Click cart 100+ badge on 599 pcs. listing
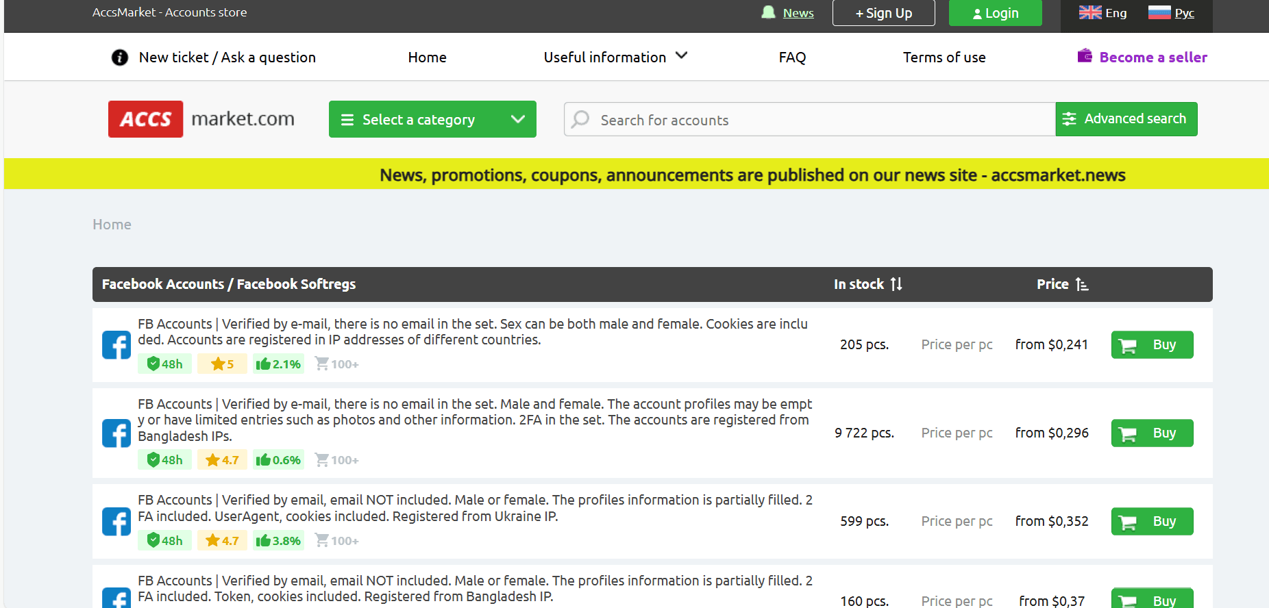1269x608 pixels. tap(336, 541)
